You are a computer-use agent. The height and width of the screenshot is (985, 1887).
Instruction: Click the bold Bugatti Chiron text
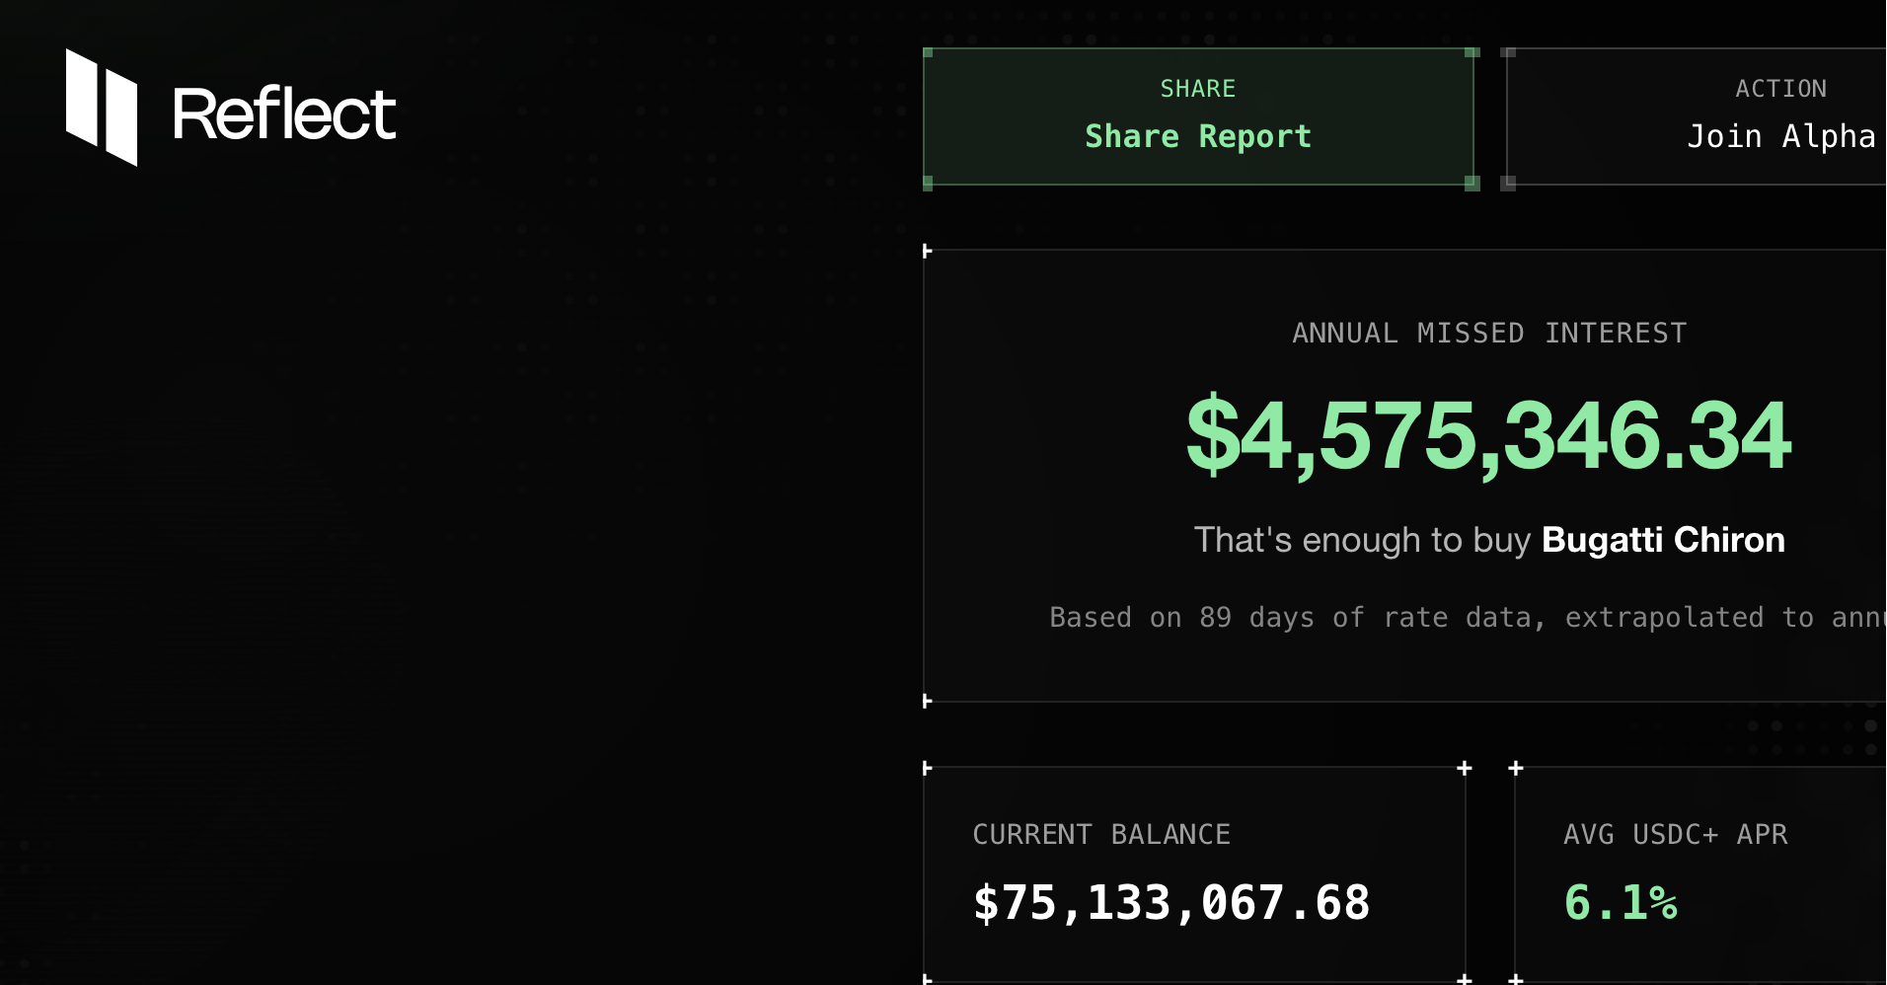click(1663, 540)
